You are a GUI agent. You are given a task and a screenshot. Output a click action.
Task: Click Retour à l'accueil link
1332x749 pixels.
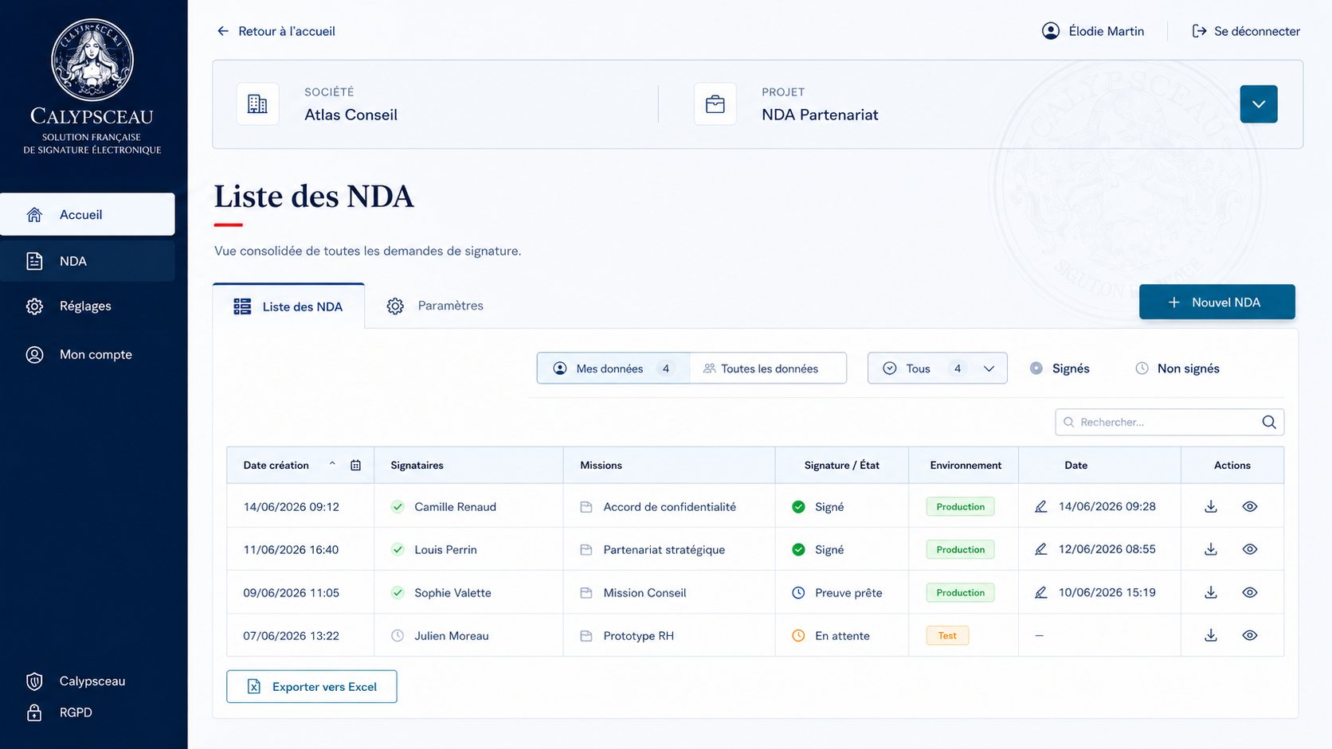coord(276,31)
